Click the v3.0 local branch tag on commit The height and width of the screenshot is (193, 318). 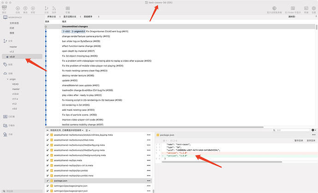click(66, 31)
